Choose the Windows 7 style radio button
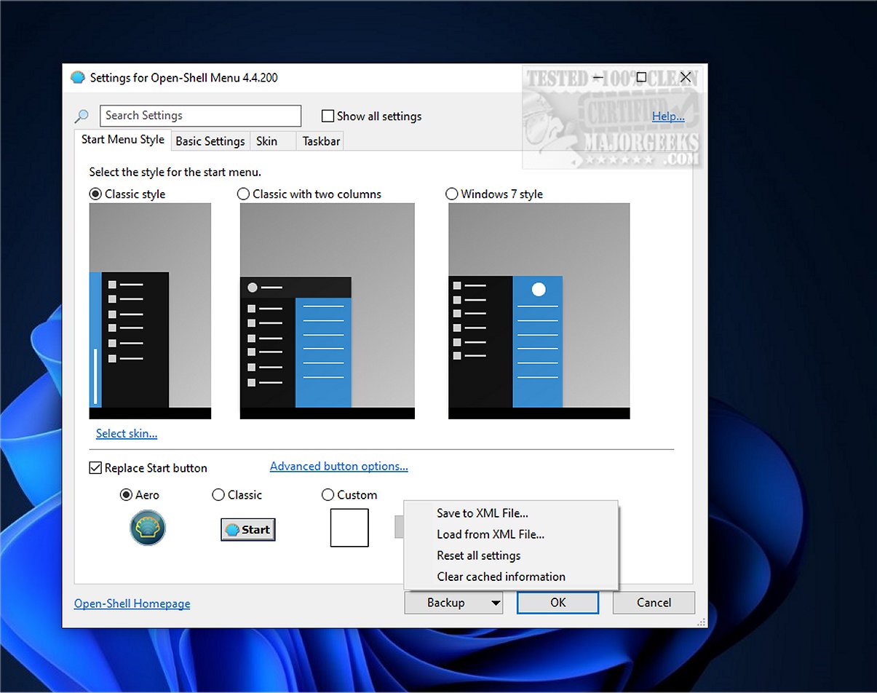This screenshot has width=877, height=693. [x=452, y=194]
